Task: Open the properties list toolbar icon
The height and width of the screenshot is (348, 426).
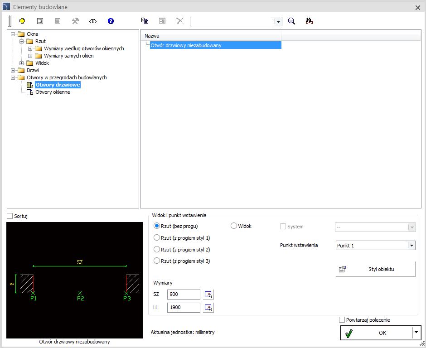Action: [x=40, y=21]
